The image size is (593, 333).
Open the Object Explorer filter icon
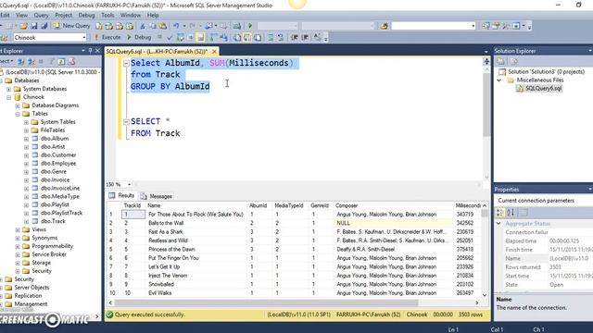coord(52,62)
